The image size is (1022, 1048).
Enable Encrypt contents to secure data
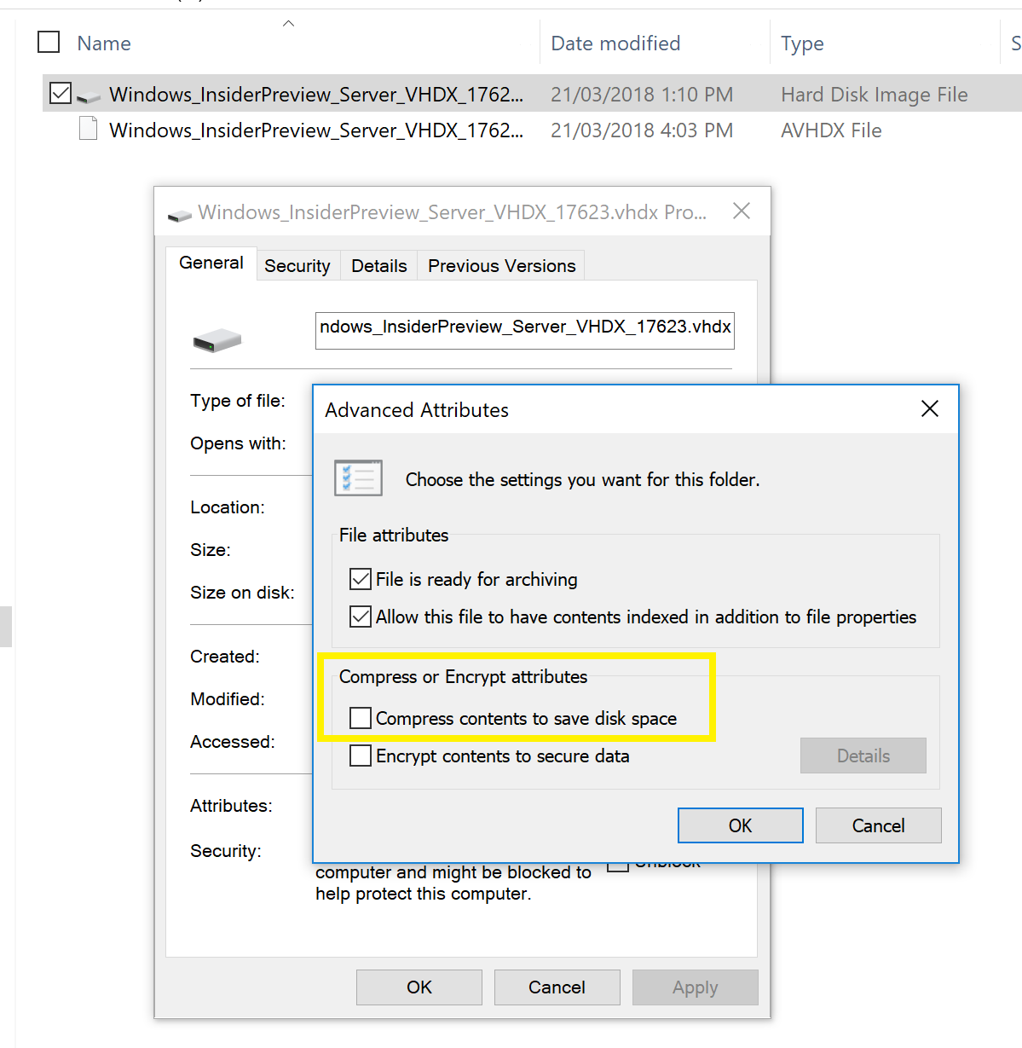click(x=361, y=756)
